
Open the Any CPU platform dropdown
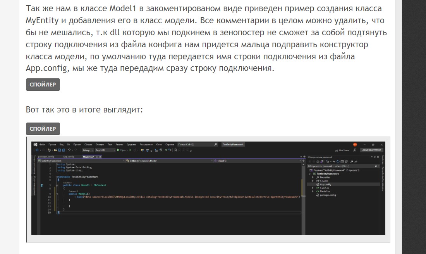105,150
